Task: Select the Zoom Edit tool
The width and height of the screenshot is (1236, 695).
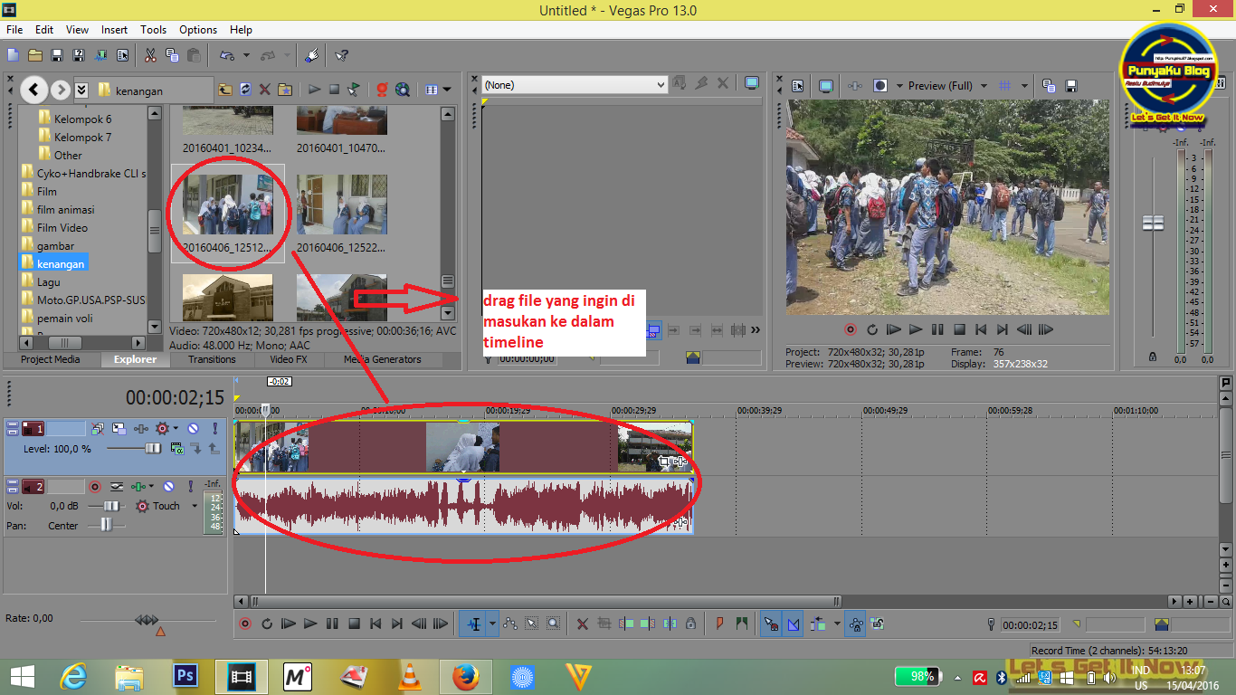Action: coord(552,624)
